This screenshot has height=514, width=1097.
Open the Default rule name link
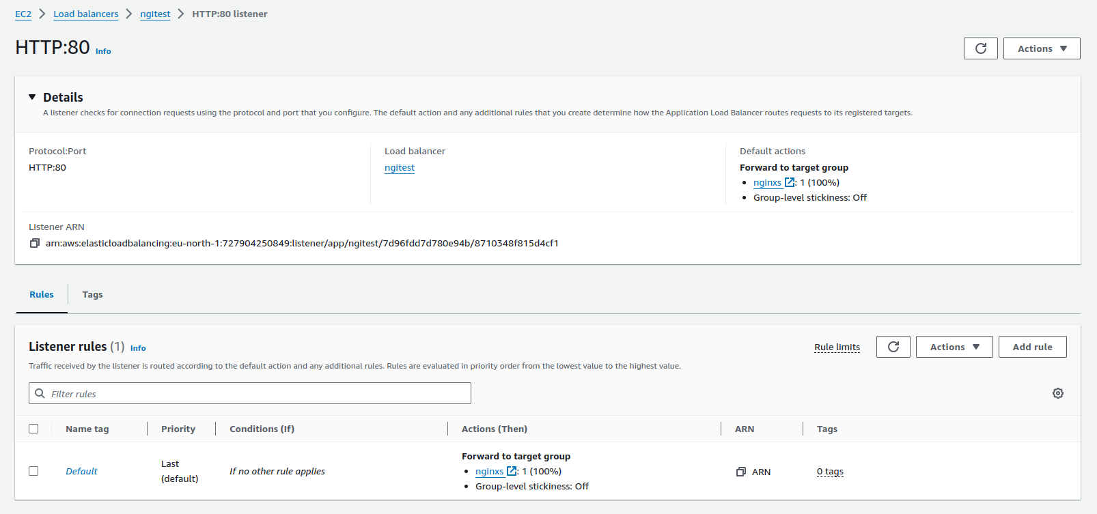coord(81,471)
